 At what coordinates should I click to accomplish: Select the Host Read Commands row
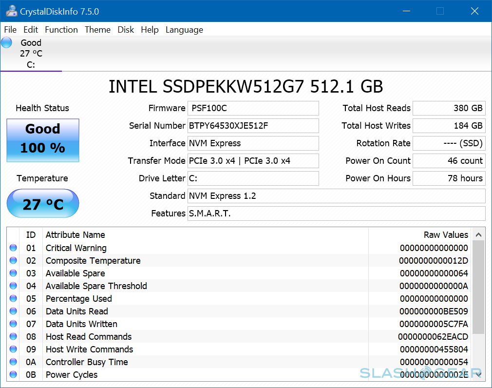pyautogui.click(x=195, y=337)
